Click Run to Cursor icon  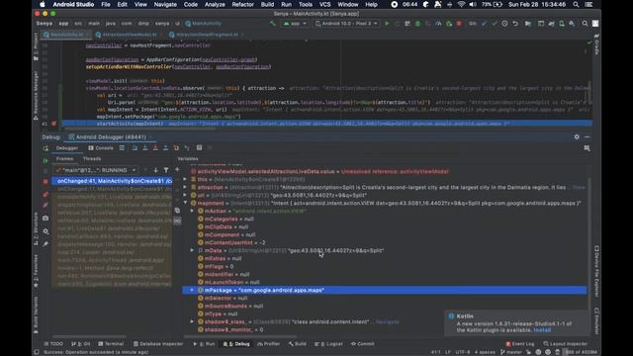tap(187, 148)
